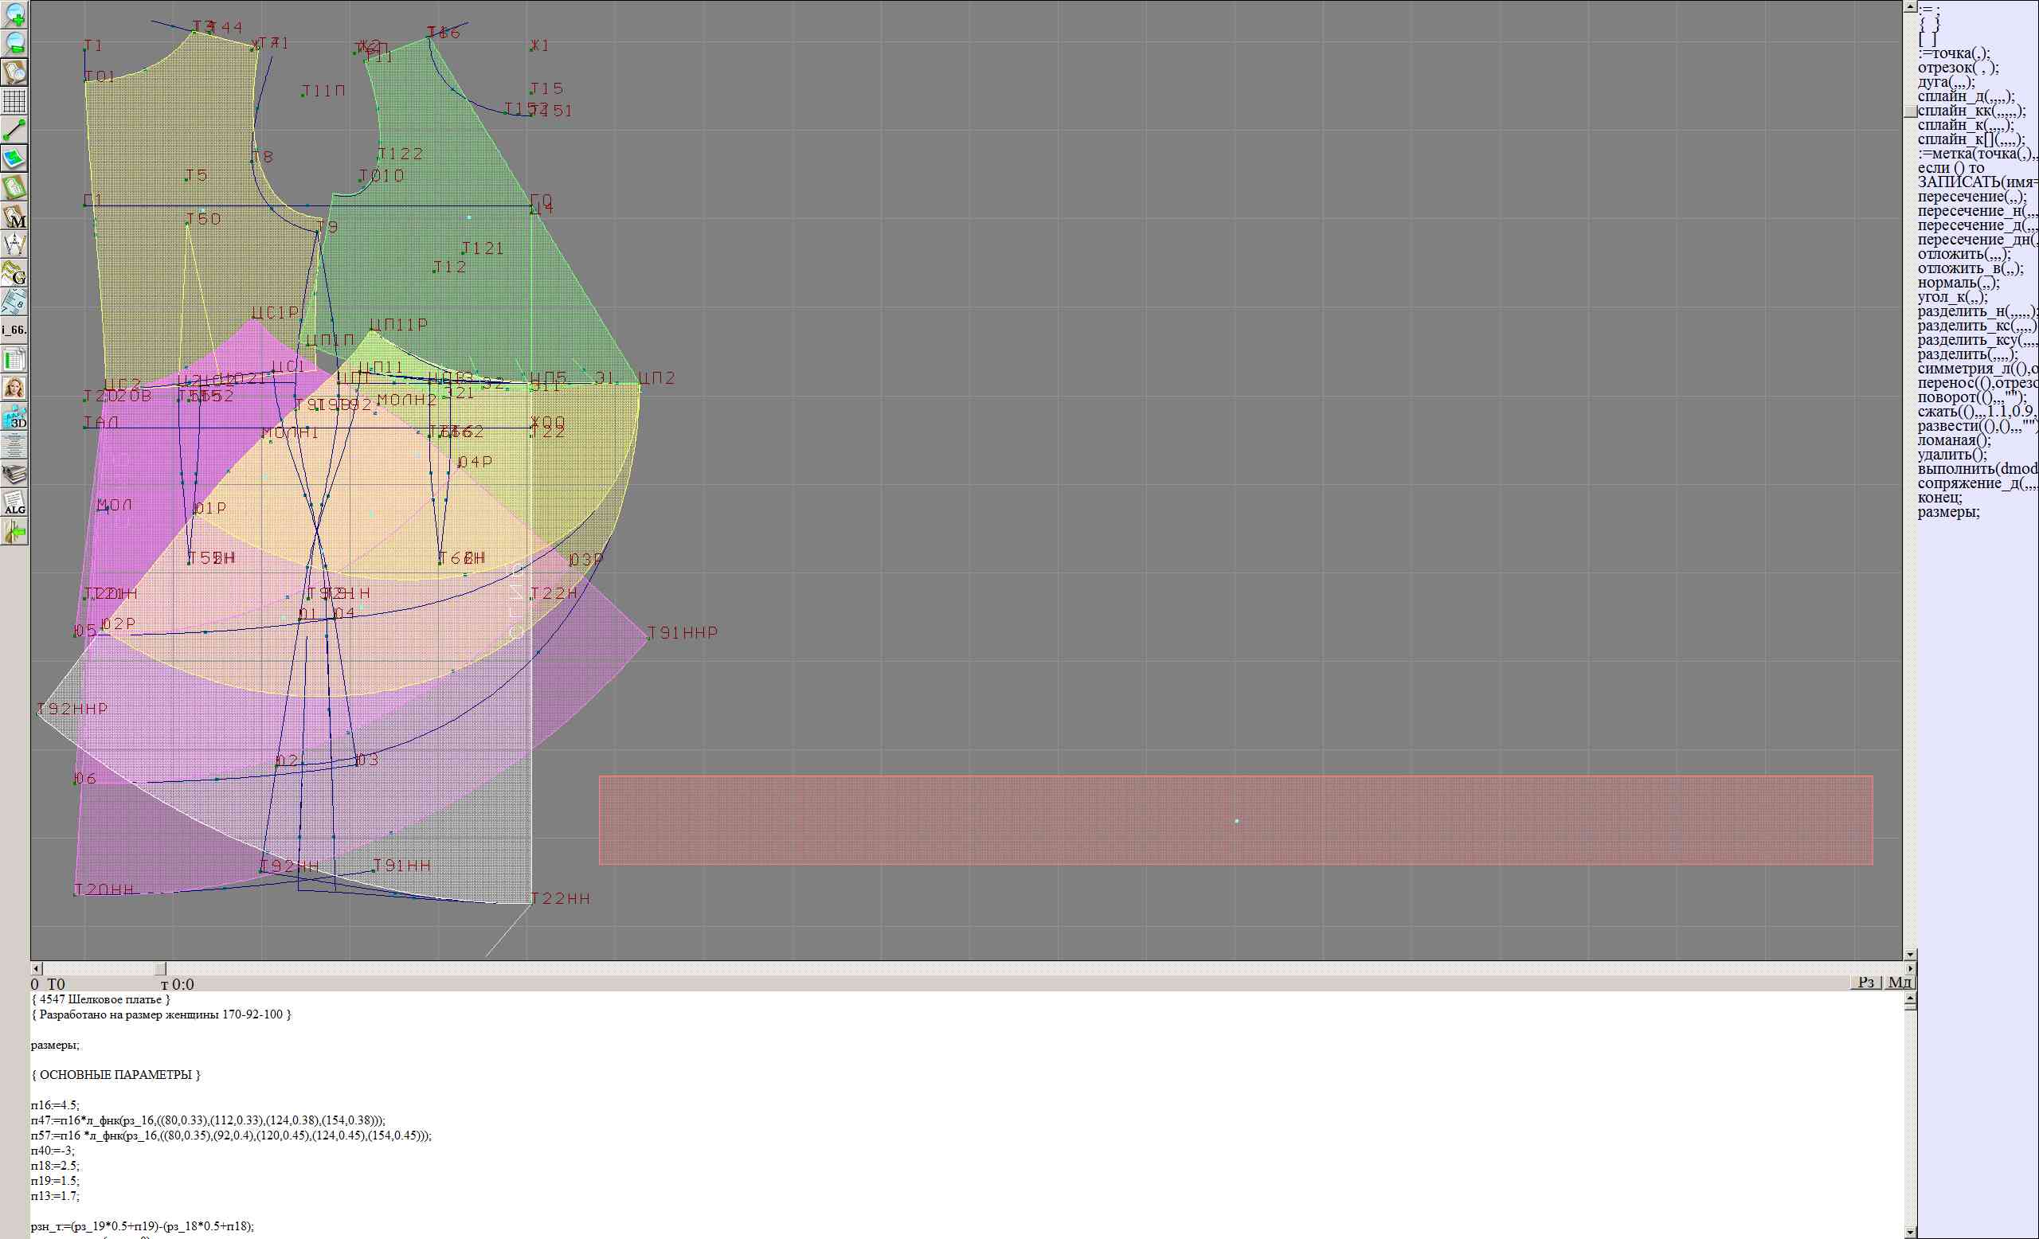Toggle the grid display icon
2039x1239 pixels.
[14, 101]
